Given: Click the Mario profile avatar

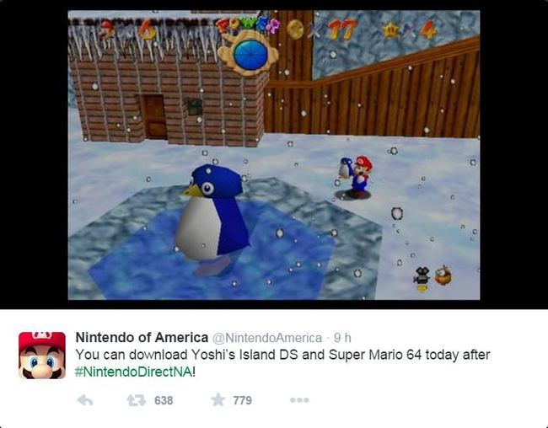Looking at the screenshot, I should (42, 356).
